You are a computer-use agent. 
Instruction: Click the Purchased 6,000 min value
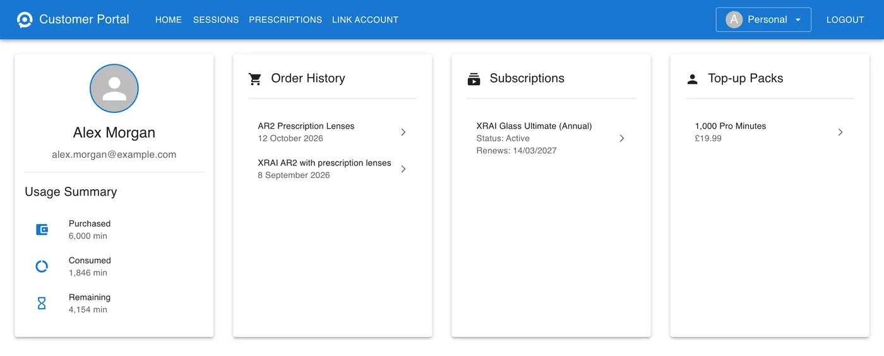coord(88,236)
